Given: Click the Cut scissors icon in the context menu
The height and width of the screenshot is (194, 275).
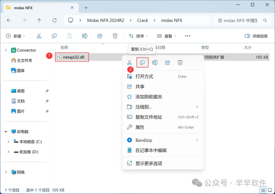Looking at the screenshot, I should (129, 62).
